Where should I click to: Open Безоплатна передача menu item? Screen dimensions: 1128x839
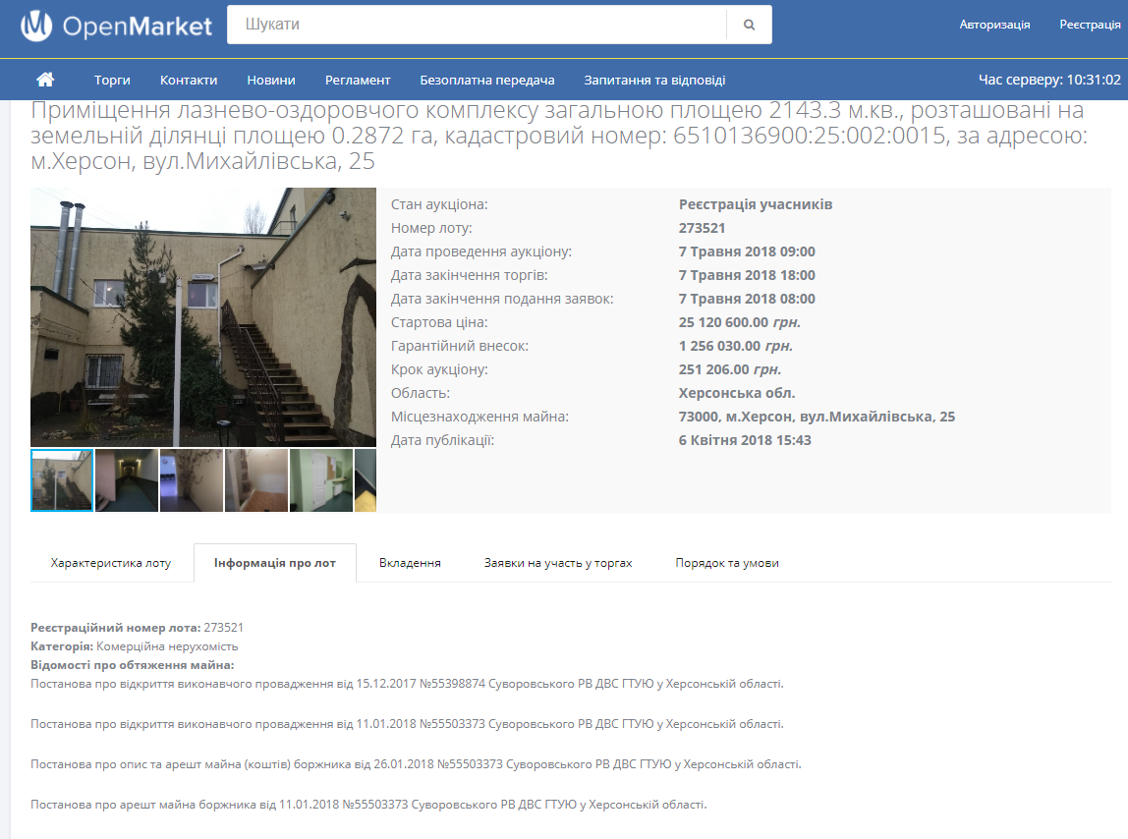(x=487, y=80)
